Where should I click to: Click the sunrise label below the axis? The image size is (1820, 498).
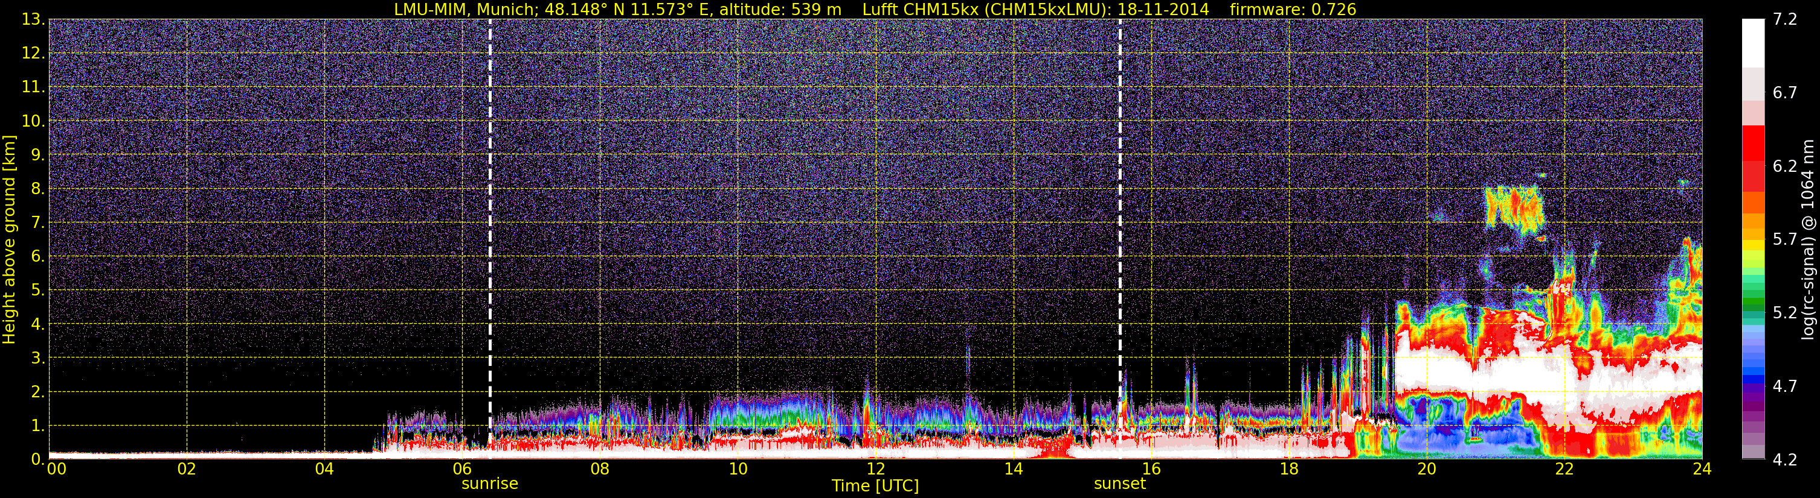coord(490,484)
